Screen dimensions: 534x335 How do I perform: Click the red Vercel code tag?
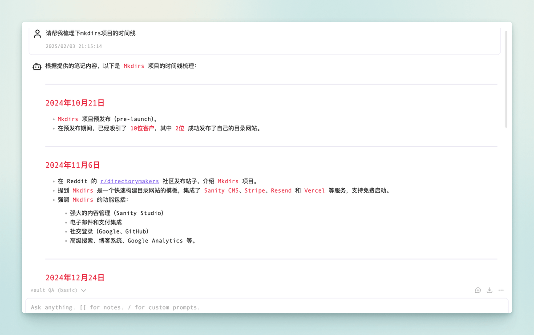coord(315,190)
